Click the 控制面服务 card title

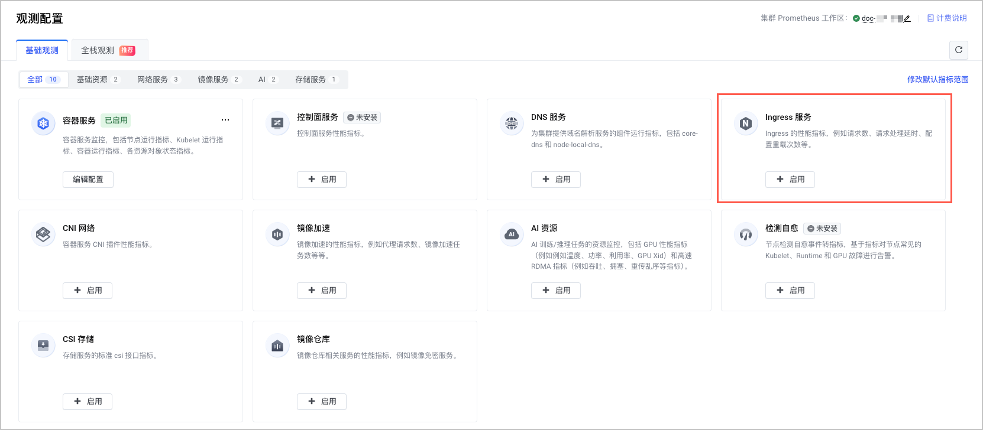click(x=318, y=117)
